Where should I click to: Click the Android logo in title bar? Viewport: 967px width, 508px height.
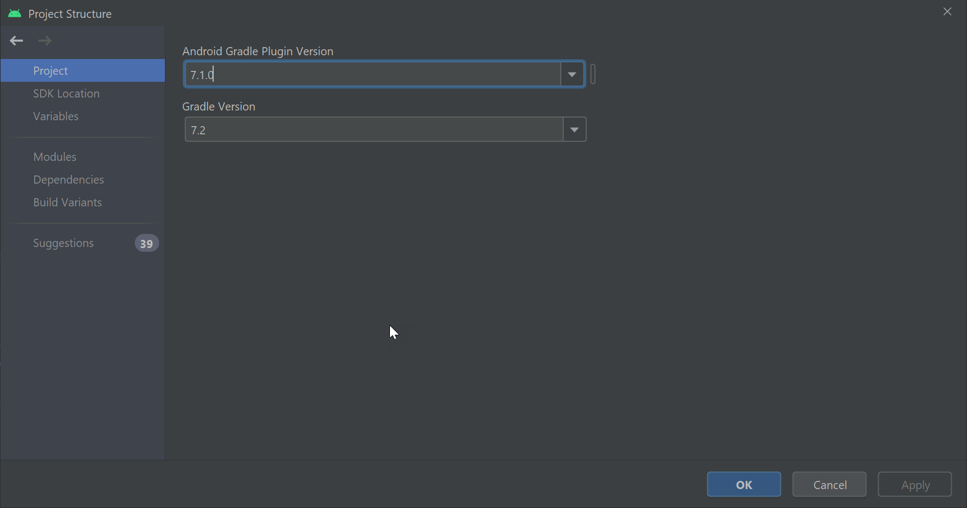(x=15, y=14)
